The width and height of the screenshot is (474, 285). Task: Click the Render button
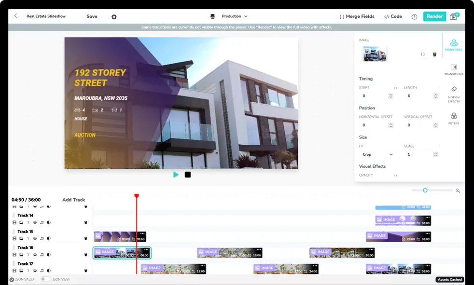[434, 16]
